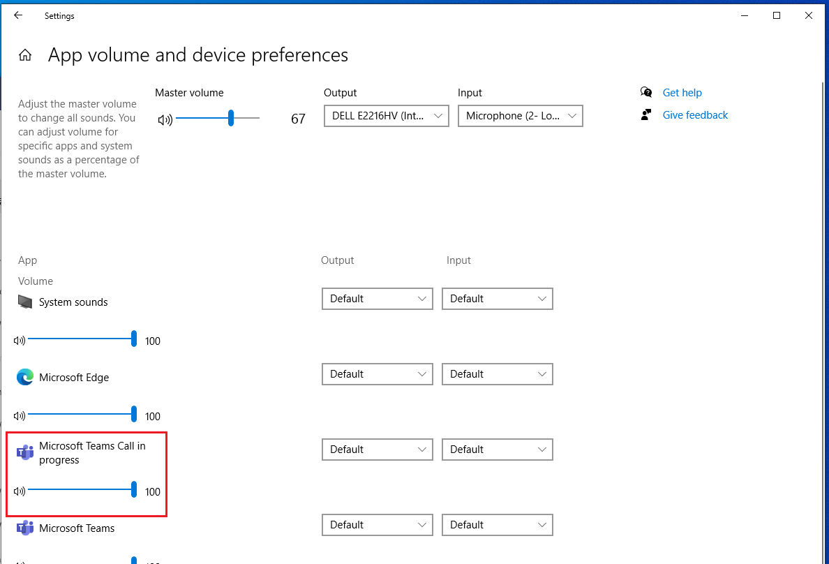Click the Master volume slider handle
This screenshot has height=564, width=829.
click(x=231, y=118)
